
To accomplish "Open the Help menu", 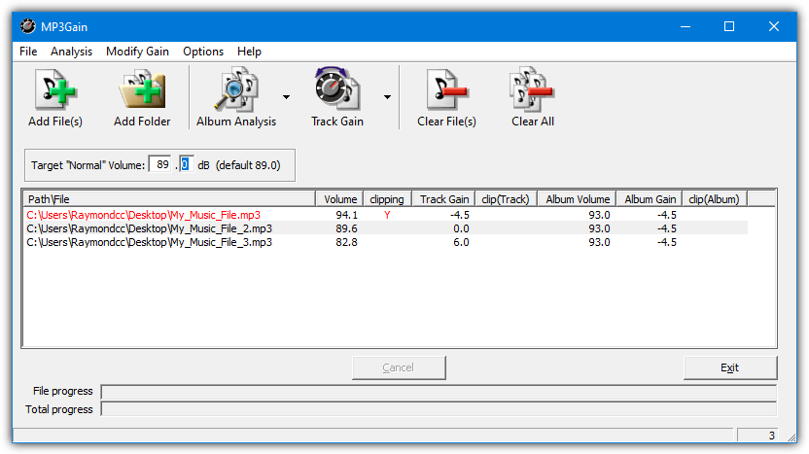I will point(249,52).
